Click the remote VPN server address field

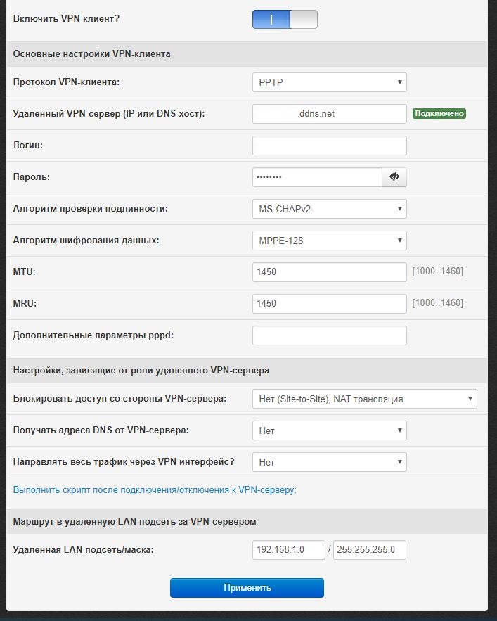click(x=329, y=114)
